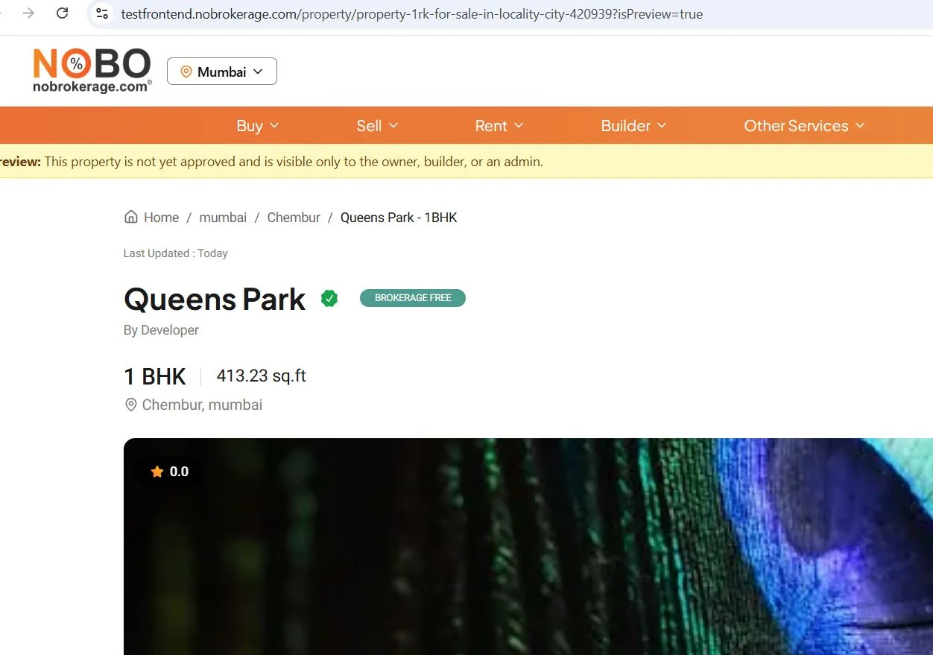
Task: Click the star rating icon on the image
Action: point(157,472)
